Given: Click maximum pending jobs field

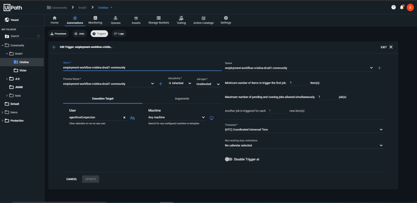Looking at the screenshot, I should click(x=327, y=97).
